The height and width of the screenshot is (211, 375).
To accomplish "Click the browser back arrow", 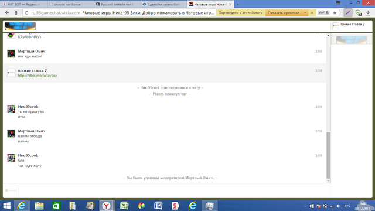I will [7, 13].
